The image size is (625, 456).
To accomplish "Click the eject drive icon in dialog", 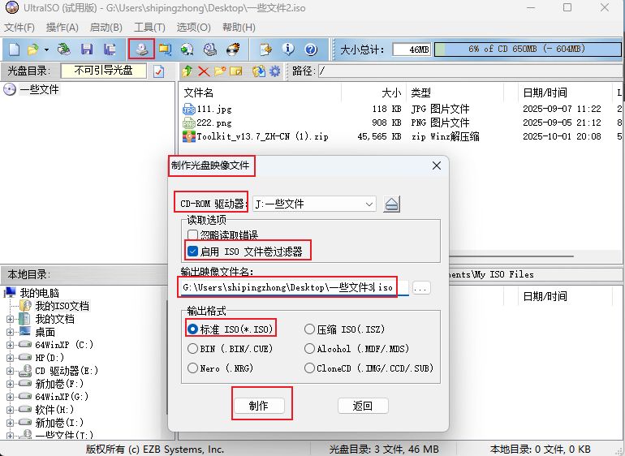I will point(392,204).
